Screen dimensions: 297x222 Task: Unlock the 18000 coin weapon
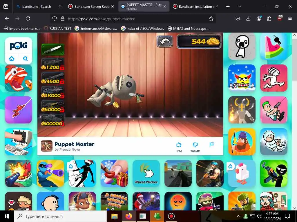[53, 92]
